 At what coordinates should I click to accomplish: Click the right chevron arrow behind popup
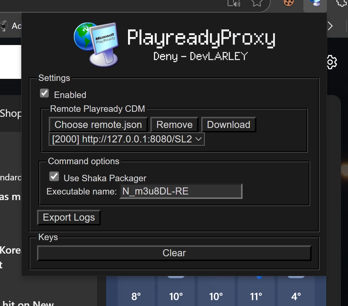coord(330,26)
